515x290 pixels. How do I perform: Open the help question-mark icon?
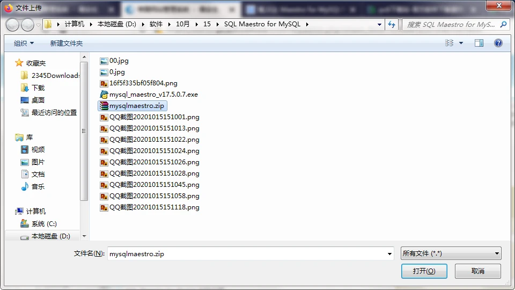point(498,43)
